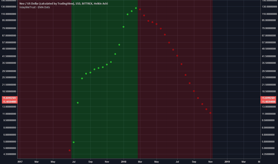Click the 67.00000000 label on left price axis
Image resolution: width=278 pixels, height=164 pixels.
click(x=9, y=35)
